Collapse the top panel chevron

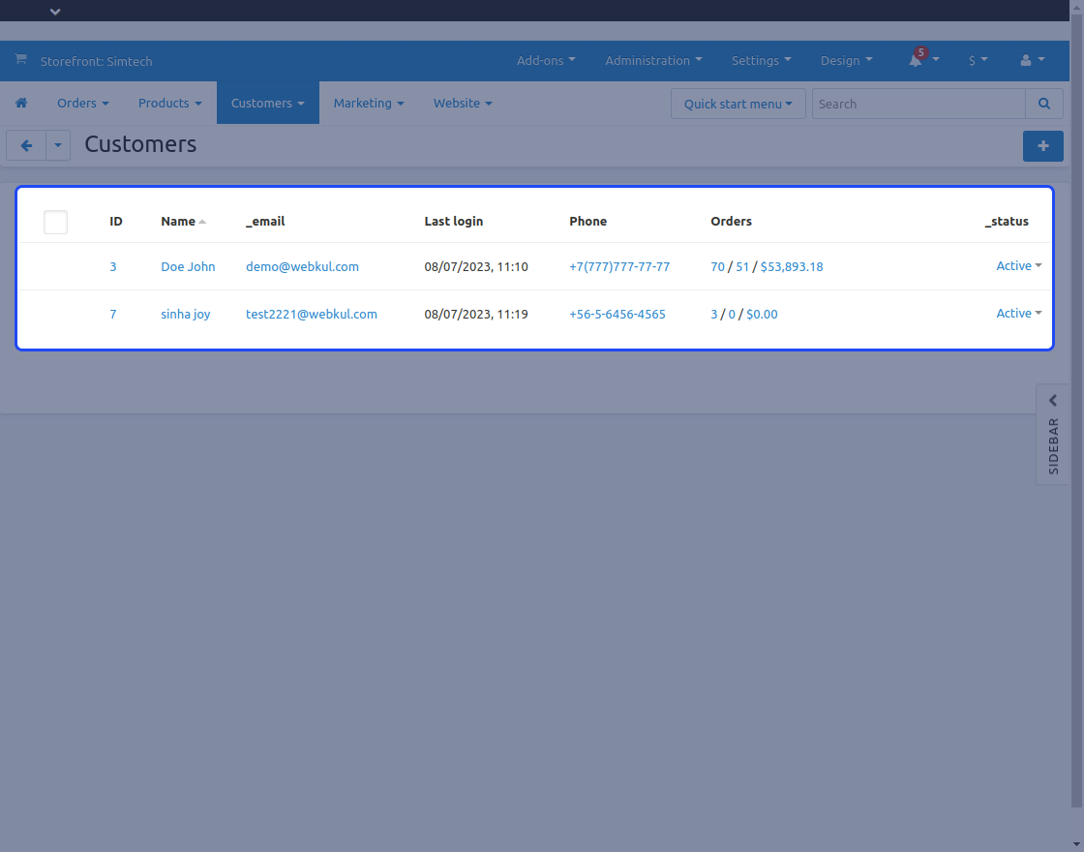click(55, 12)
